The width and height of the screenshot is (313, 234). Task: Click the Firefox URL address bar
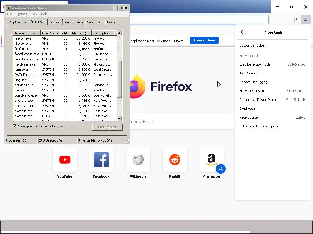[x=199, y=19]
